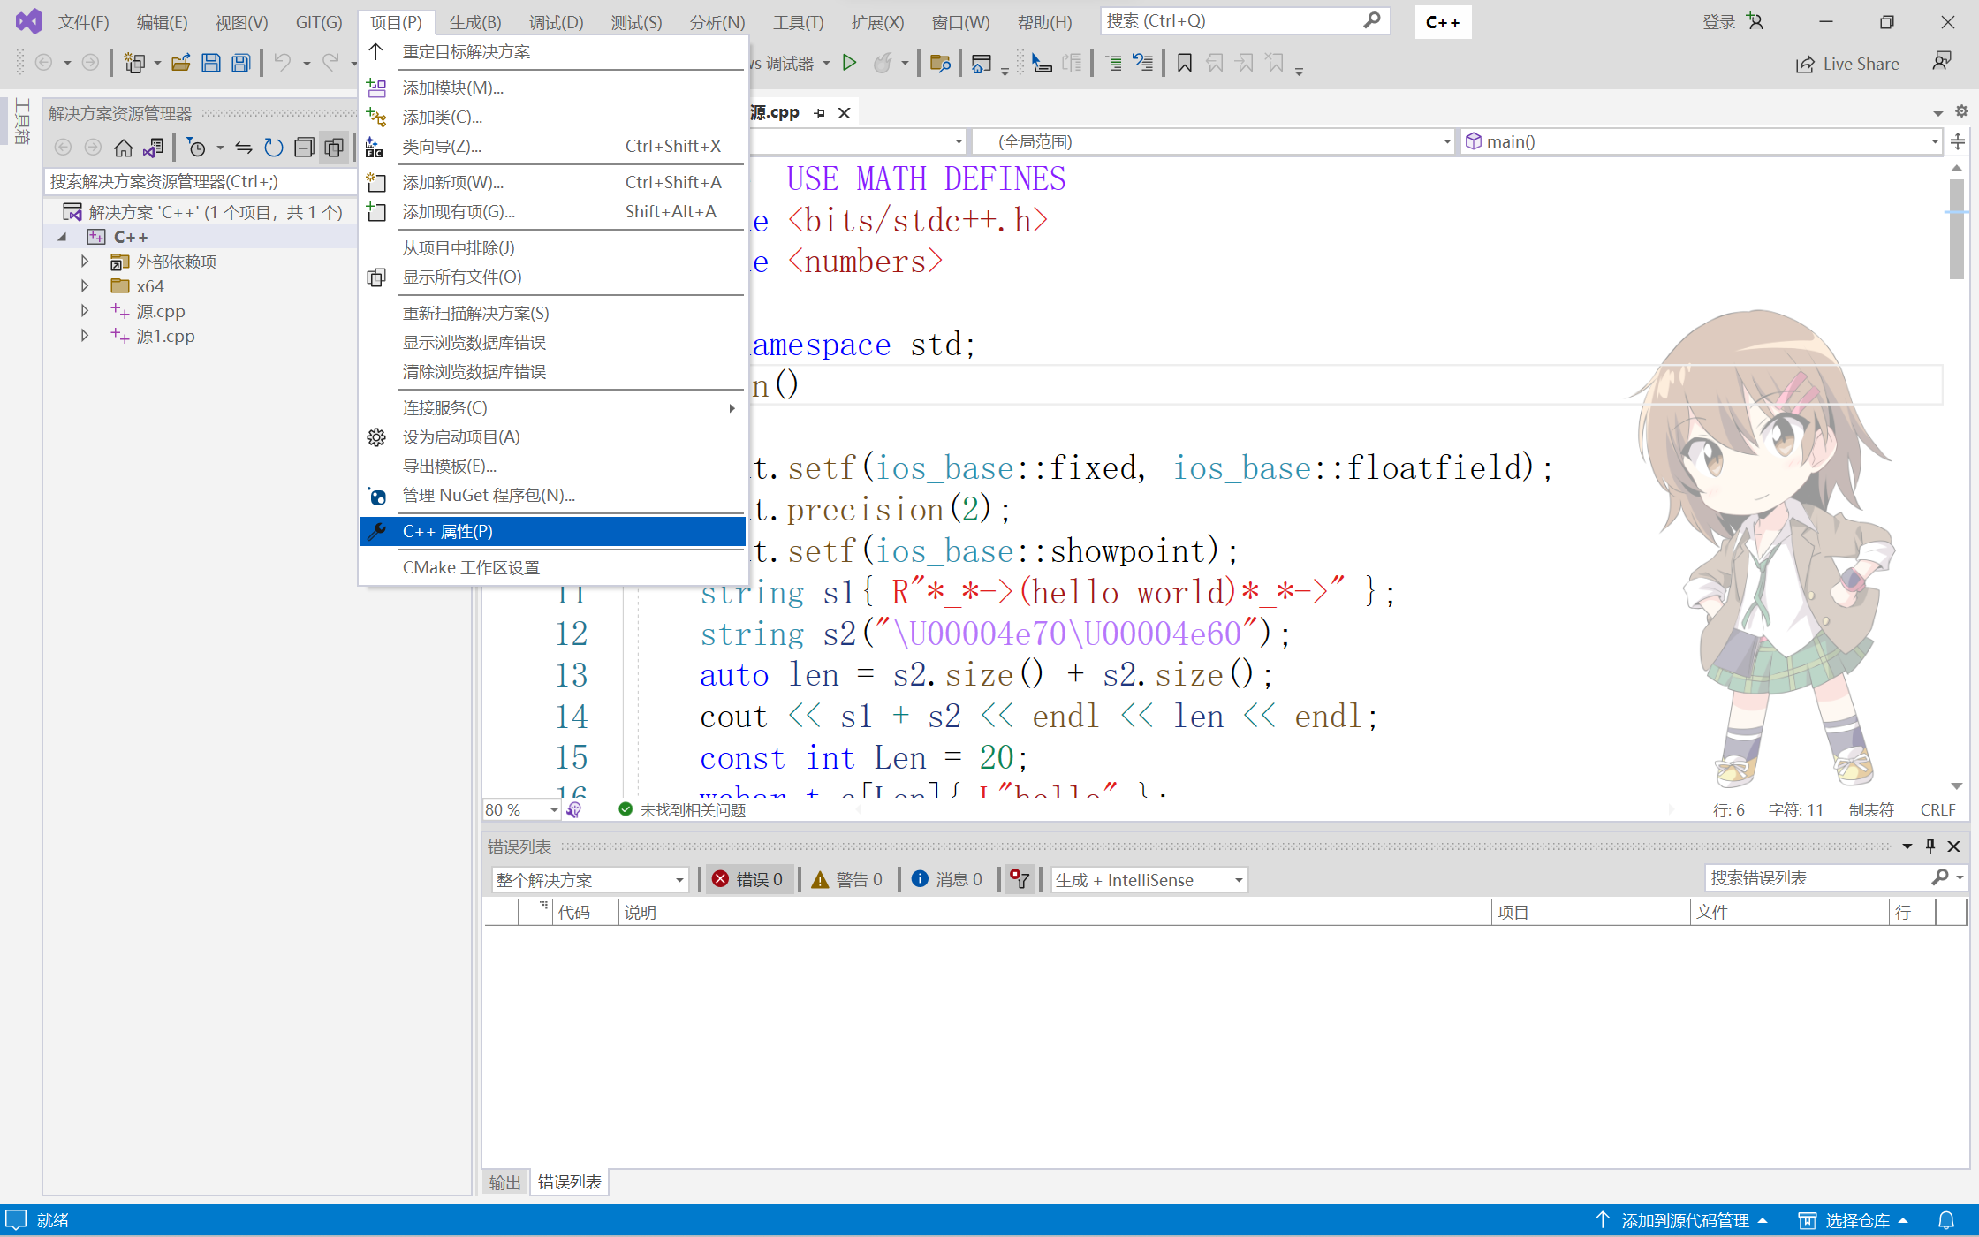The image size is (1979, 1237).
Task: Select C++ 属性(P) menu entry
Action: click(553, 532)
